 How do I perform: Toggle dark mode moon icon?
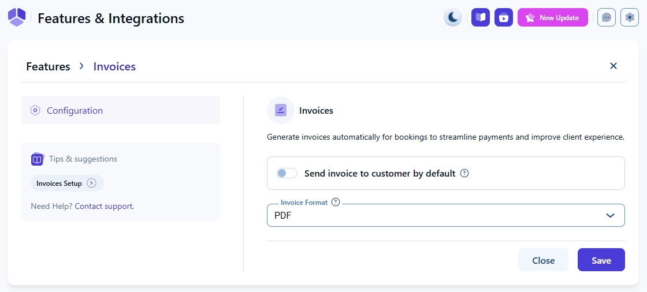pyautogui.click(x=453, y=17)
